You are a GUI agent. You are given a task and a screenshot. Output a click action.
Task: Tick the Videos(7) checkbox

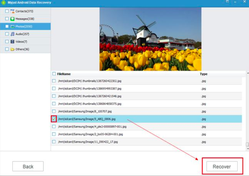[x=7, y=41]
